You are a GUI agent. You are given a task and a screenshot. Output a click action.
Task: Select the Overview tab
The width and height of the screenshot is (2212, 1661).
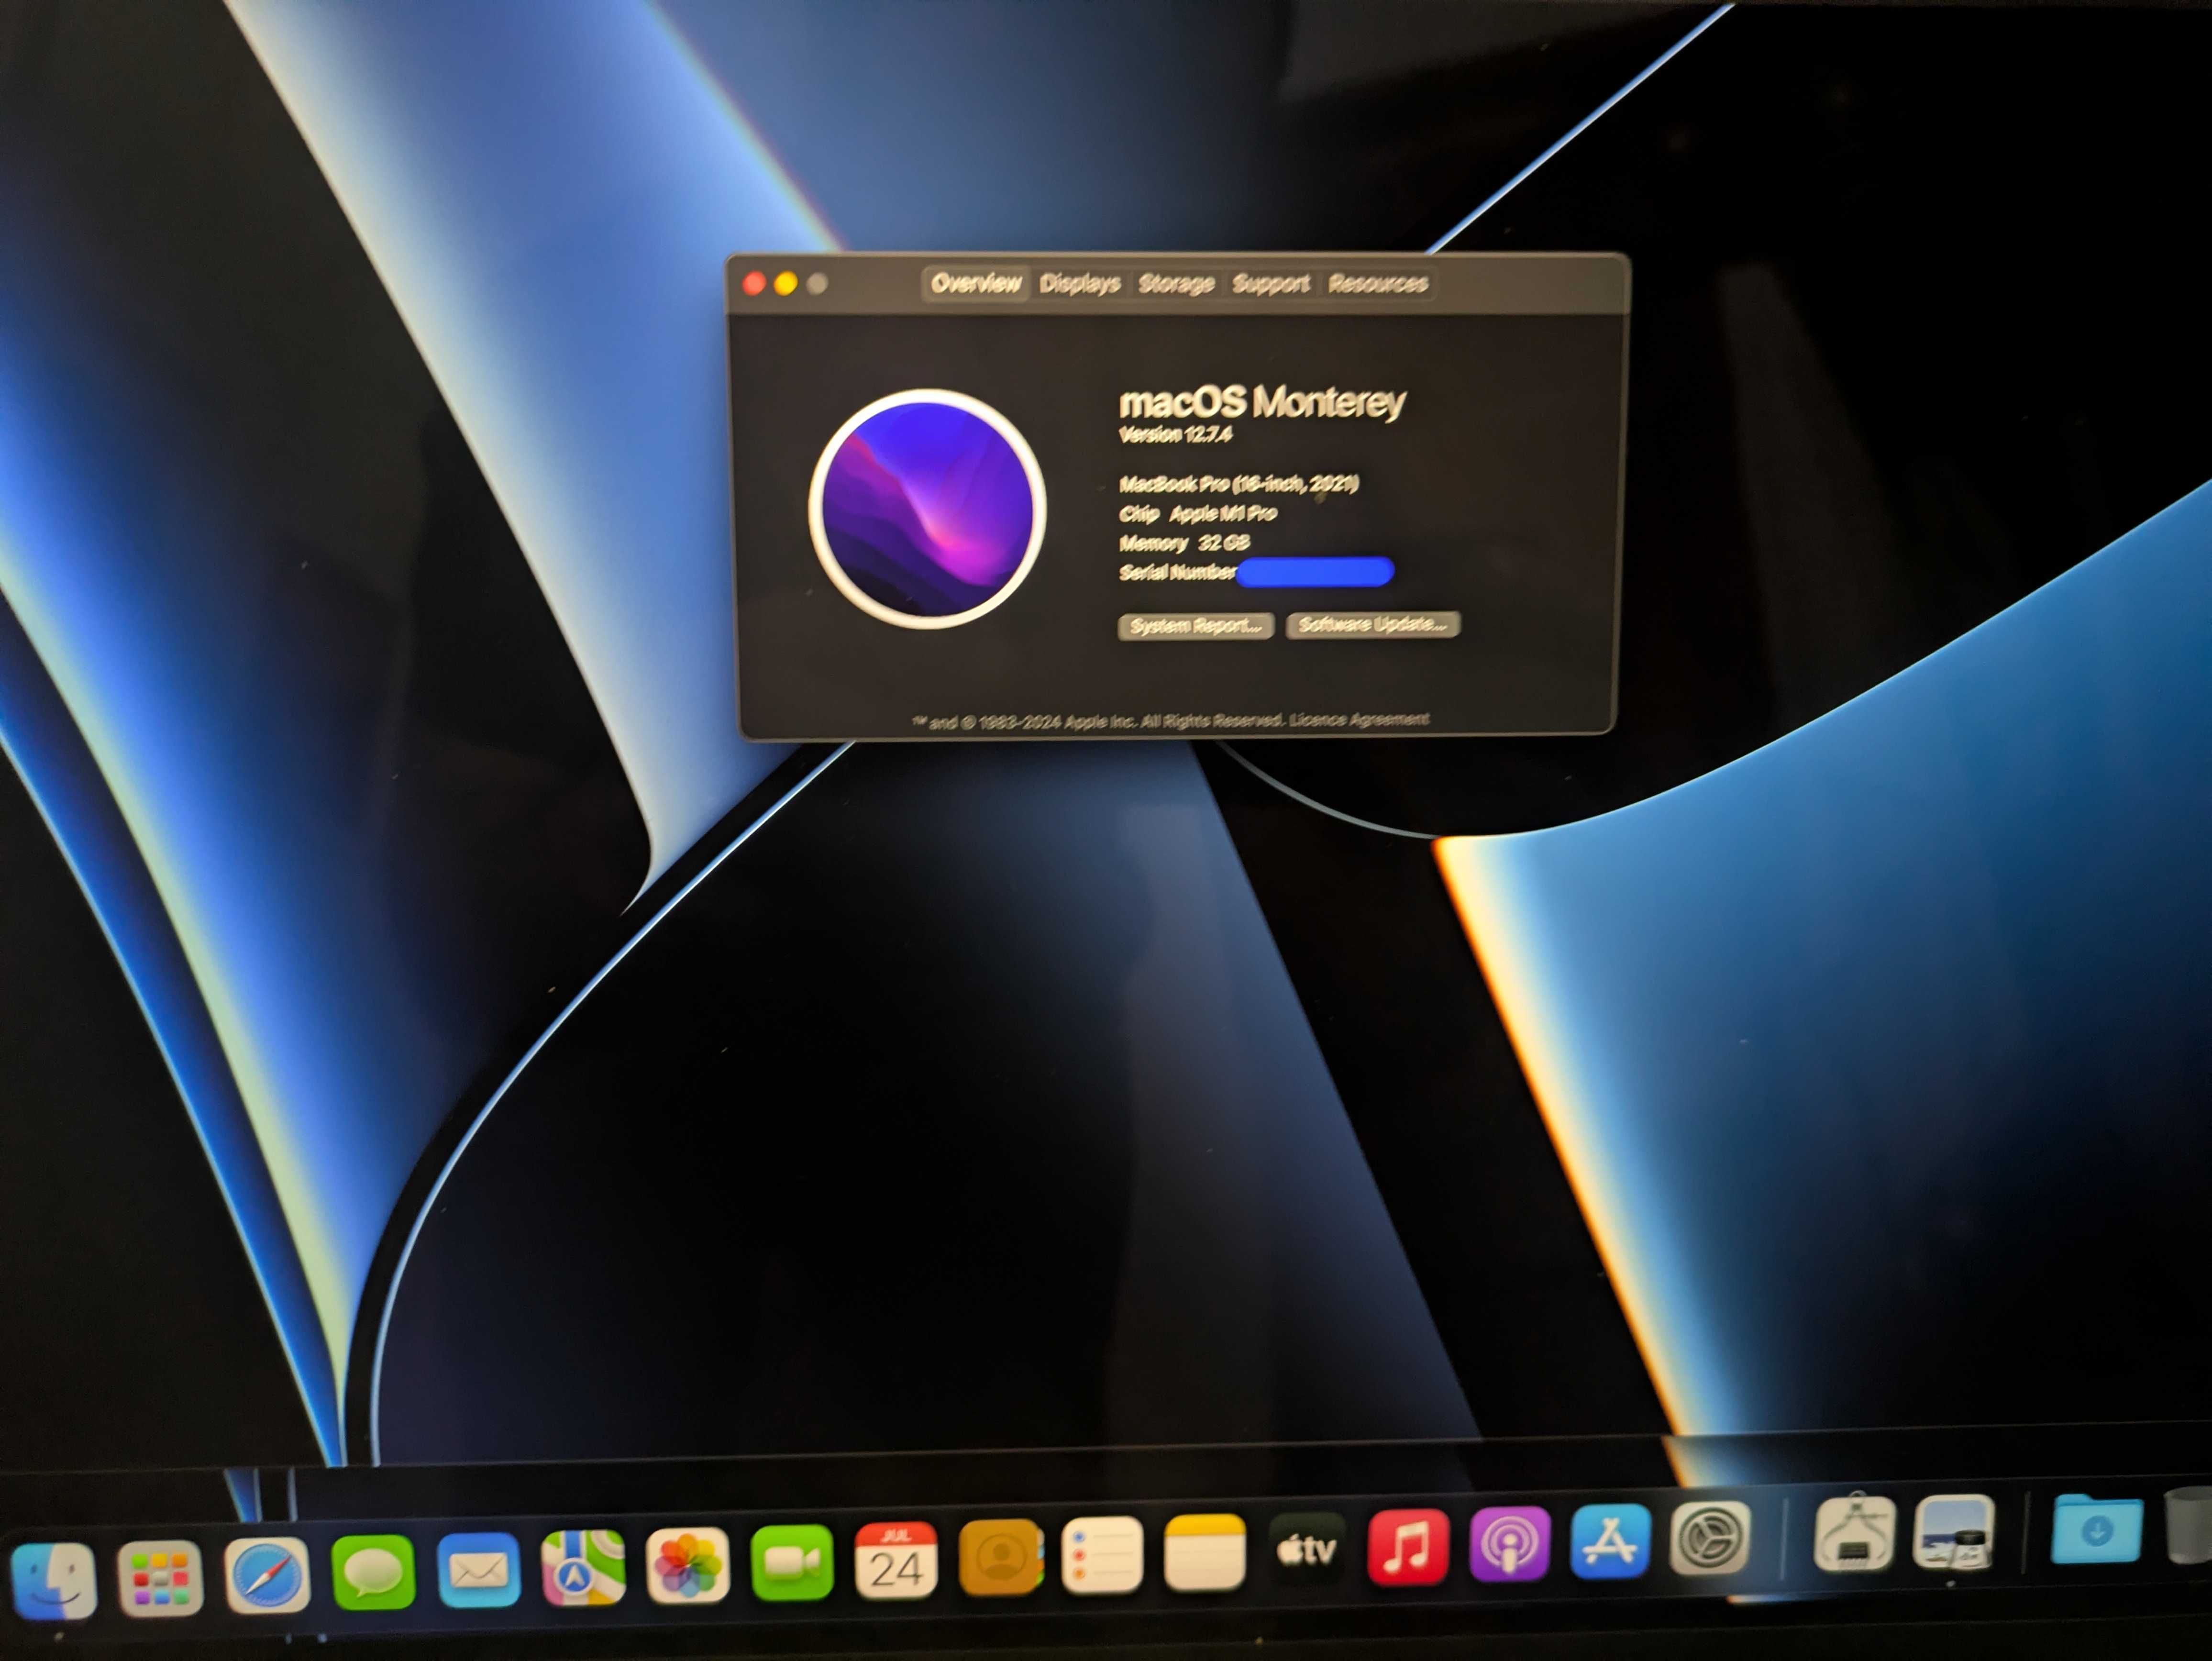[976, 284]
